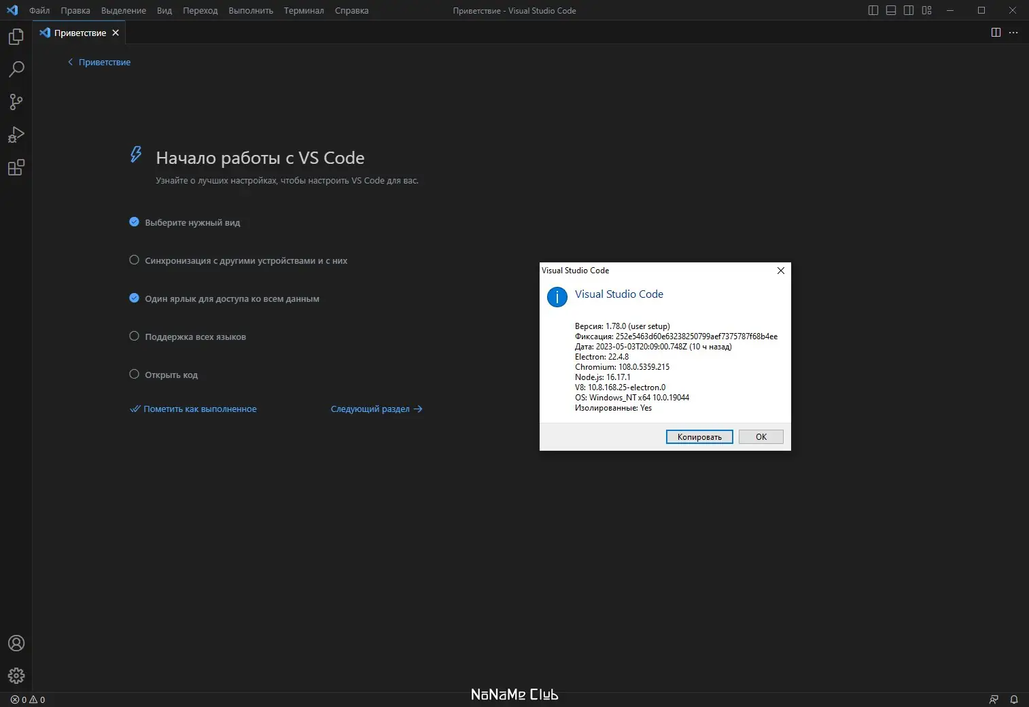
Task: Toggle the secondary side bar layout icon
Action: tap(909, 10)
